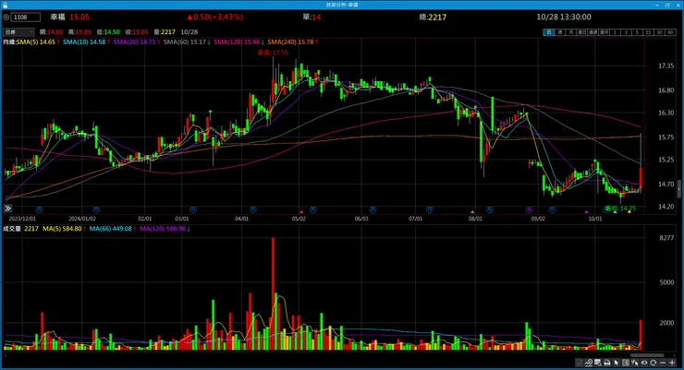Click the 最低 14.25 low price label

coord(620,209)
